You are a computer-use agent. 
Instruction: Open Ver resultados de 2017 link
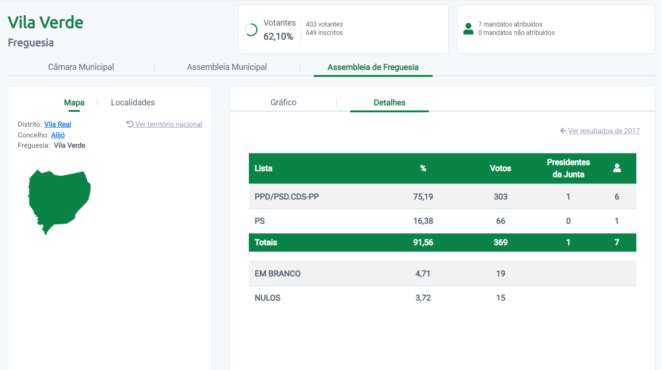(x=603, y=131)
